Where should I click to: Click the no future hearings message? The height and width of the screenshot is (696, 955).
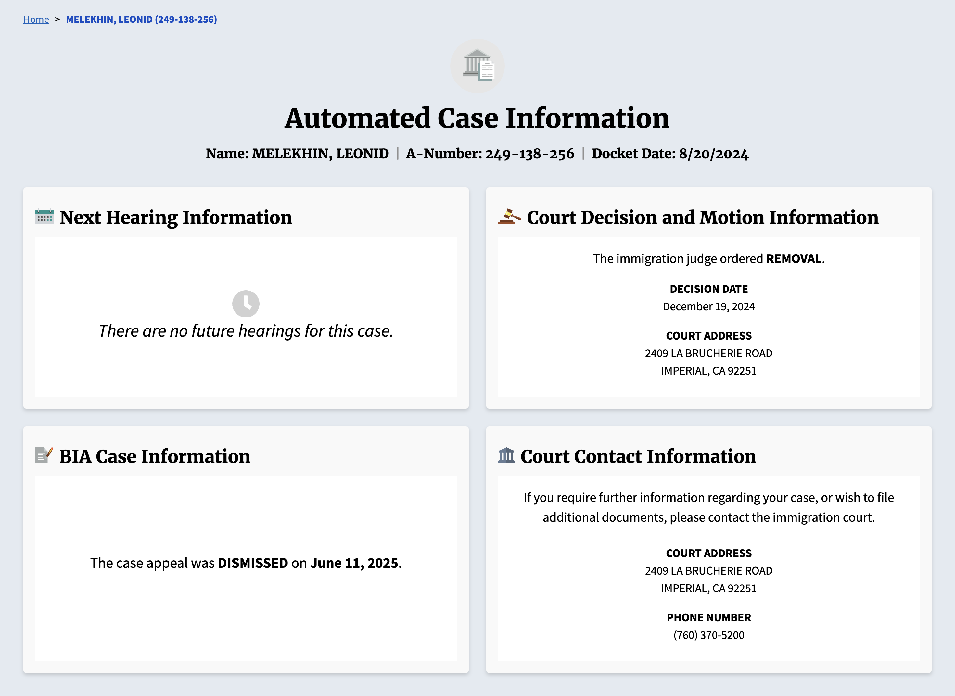[246, 331]
